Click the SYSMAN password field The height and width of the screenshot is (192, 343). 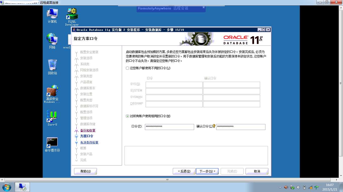(x=174, y=98)
